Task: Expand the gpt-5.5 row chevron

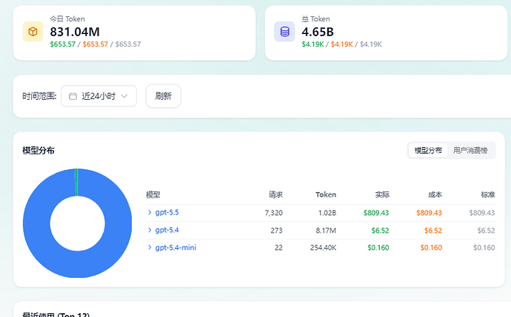Action: pyautogui.click(x=150, y=212)
